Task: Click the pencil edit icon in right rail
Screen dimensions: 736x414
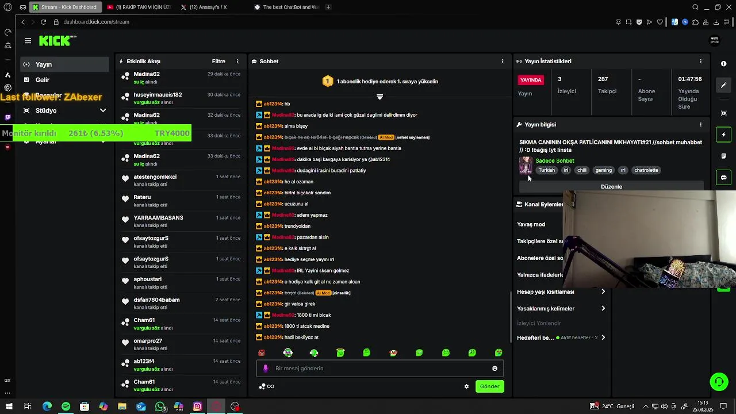Action: pyautogui.click(x=724, y=85)
